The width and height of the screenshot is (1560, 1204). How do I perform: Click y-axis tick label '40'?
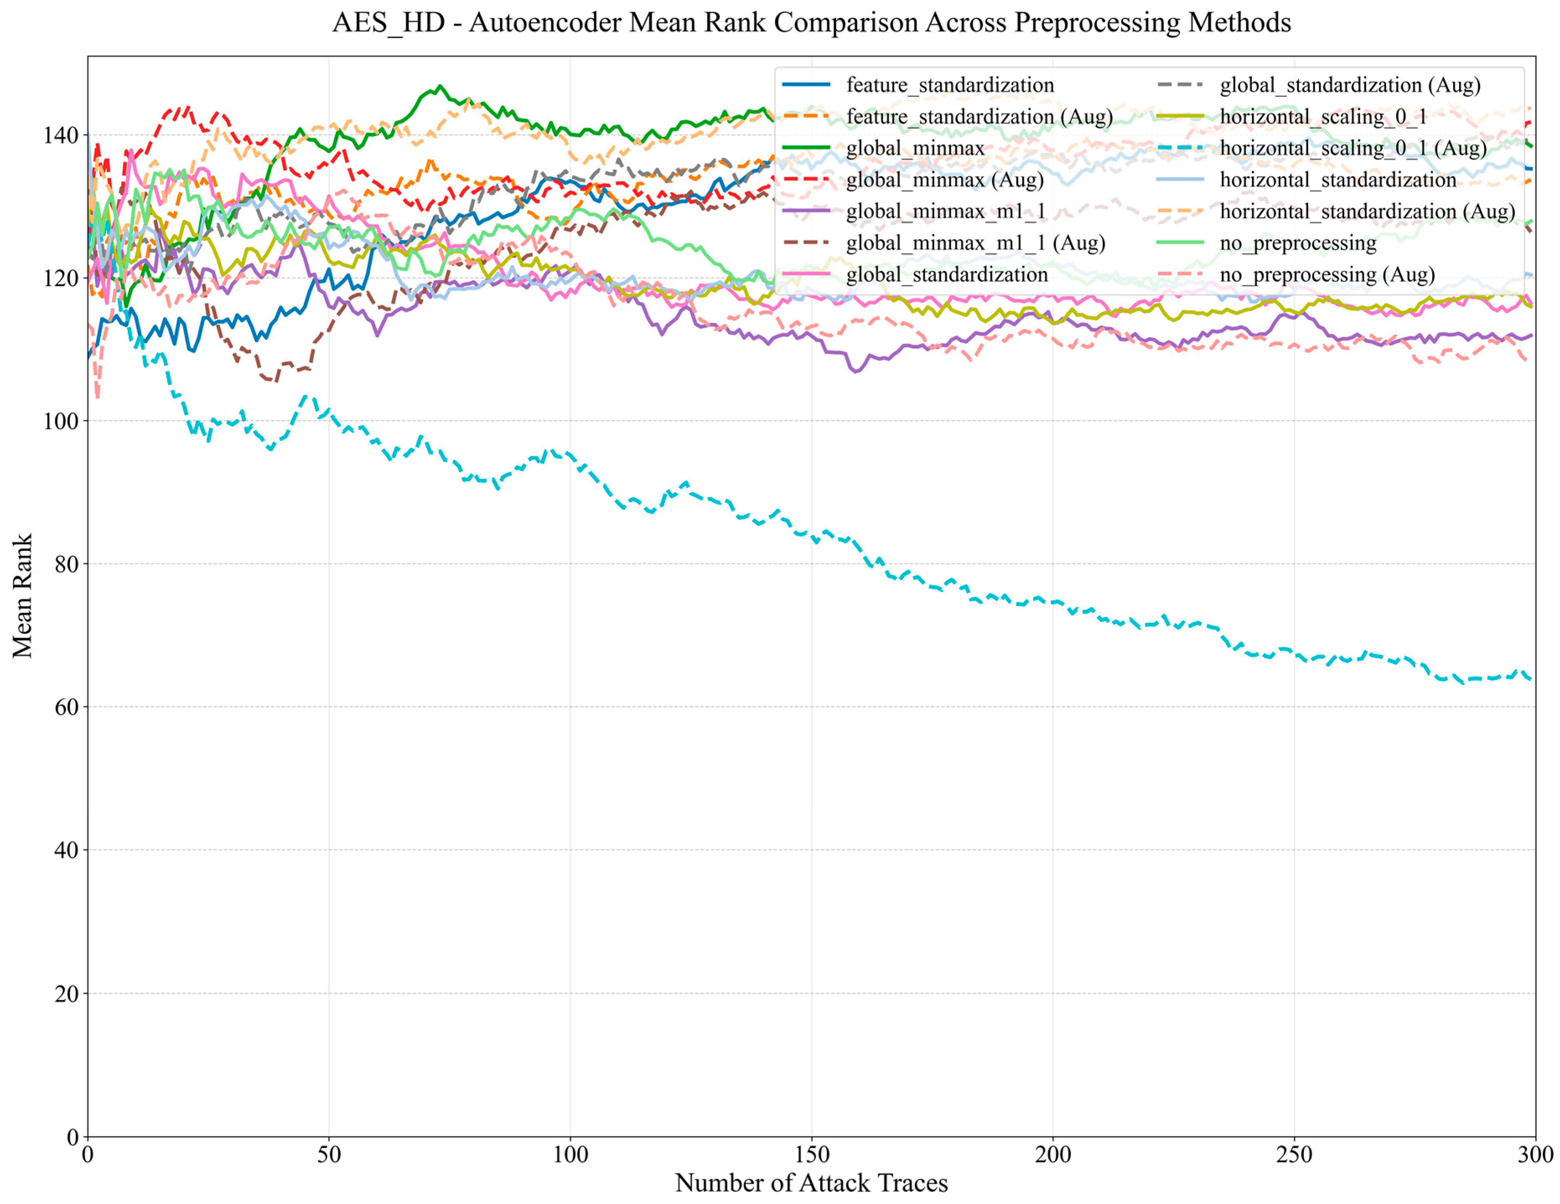pos(67,850)
